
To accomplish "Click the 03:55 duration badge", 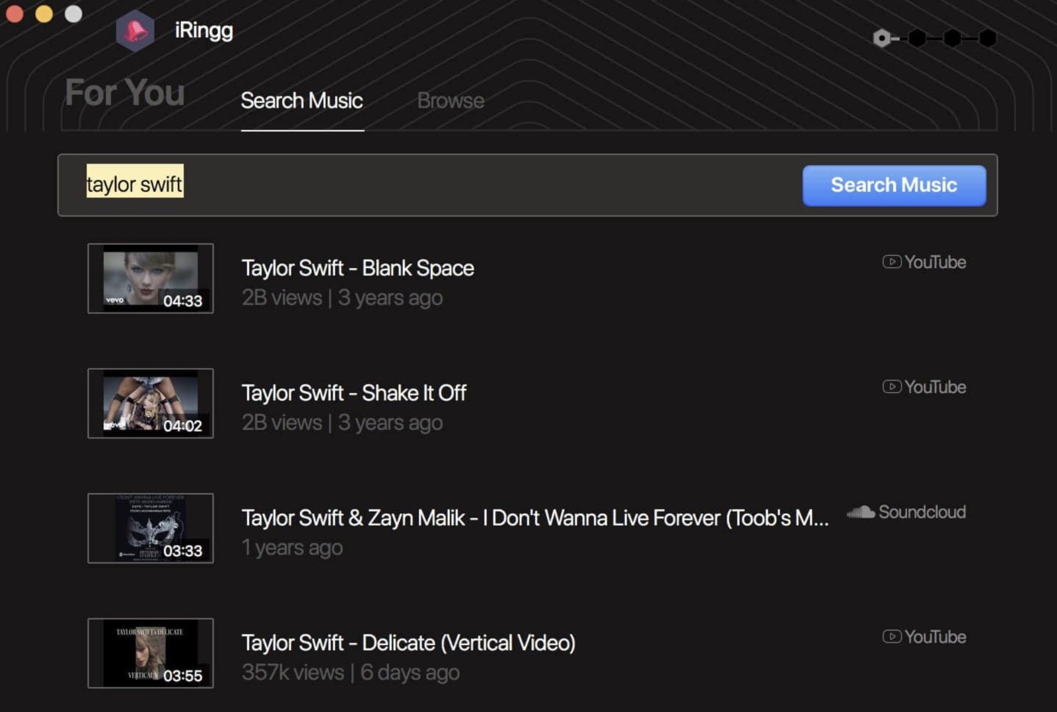I will (183, 676).
